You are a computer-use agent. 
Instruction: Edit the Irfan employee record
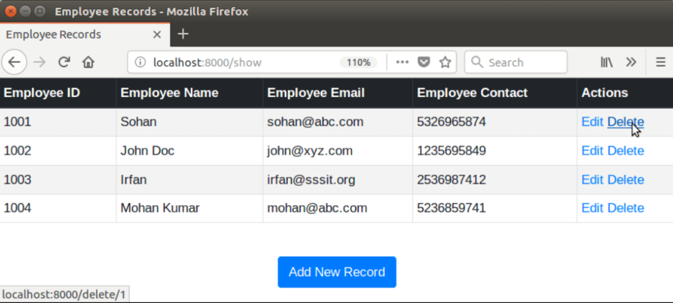593,180
